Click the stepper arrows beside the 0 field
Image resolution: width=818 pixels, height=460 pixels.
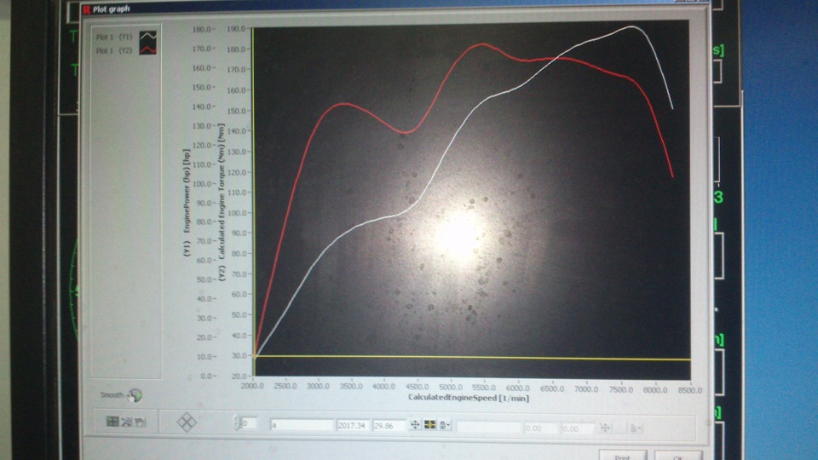pos(237,423)
